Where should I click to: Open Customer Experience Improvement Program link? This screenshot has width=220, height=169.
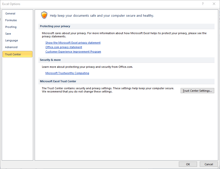[x=73, y=52]
